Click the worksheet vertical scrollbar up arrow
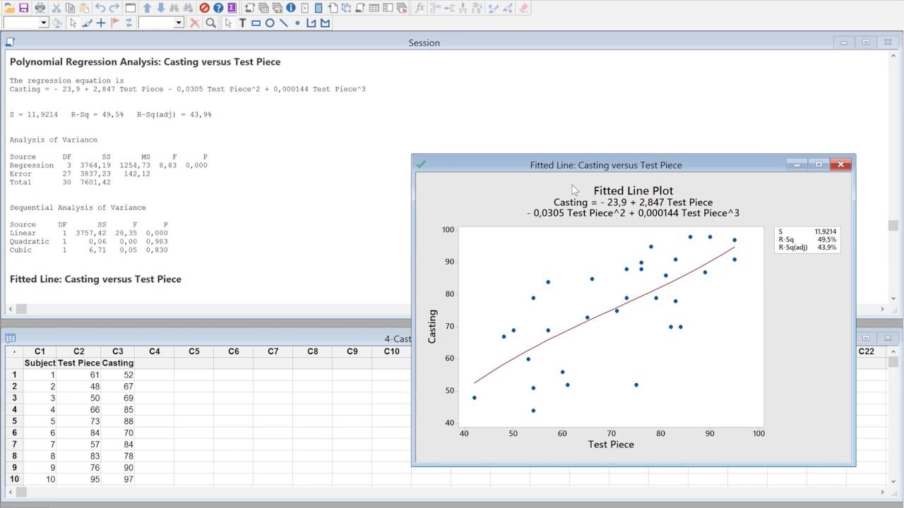Image resolution: width=904 pixels, height=508 pixels. tap(893, 351)
